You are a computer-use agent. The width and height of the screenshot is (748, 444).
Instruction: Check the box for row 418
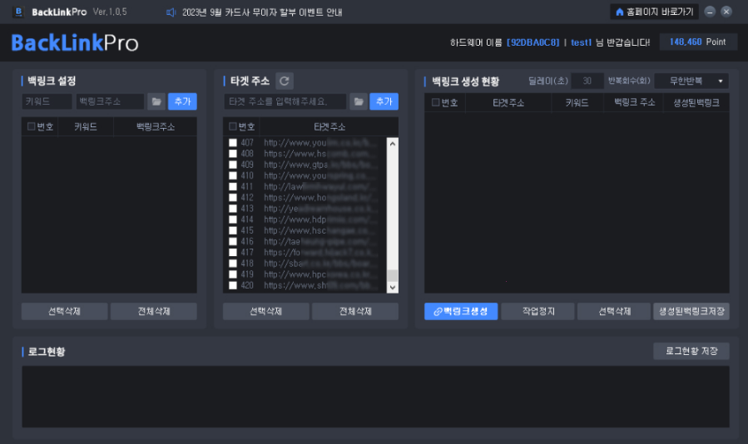tap(233, 264)
